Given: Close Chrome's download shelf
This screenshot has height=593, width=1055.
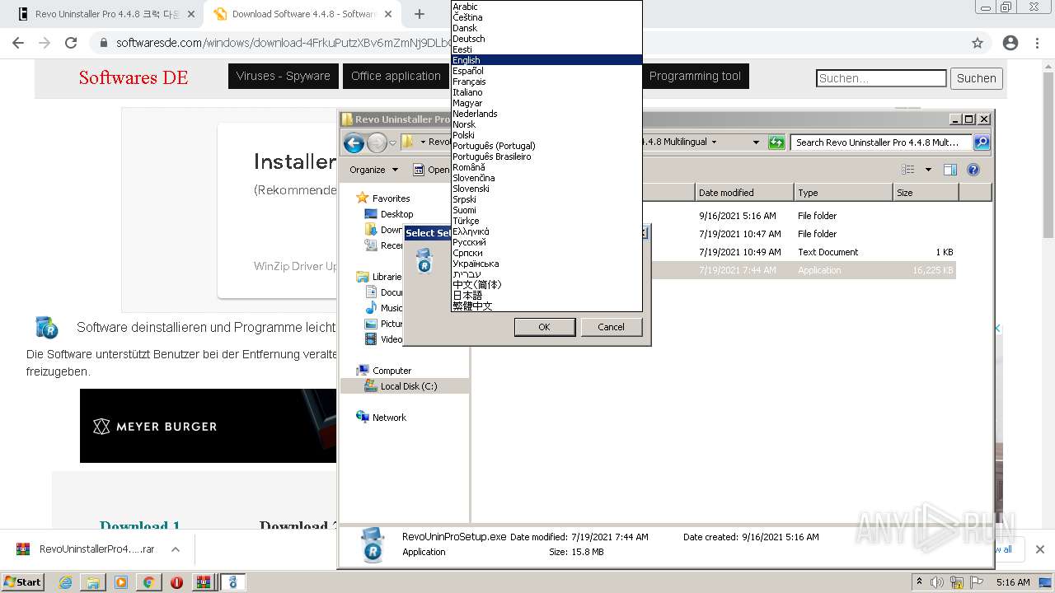Looking at the screenshot, I should (1039, 549).
